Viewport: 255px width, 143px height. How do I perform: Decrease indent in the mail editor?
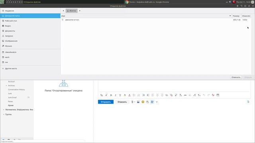(x=143, y=95)
